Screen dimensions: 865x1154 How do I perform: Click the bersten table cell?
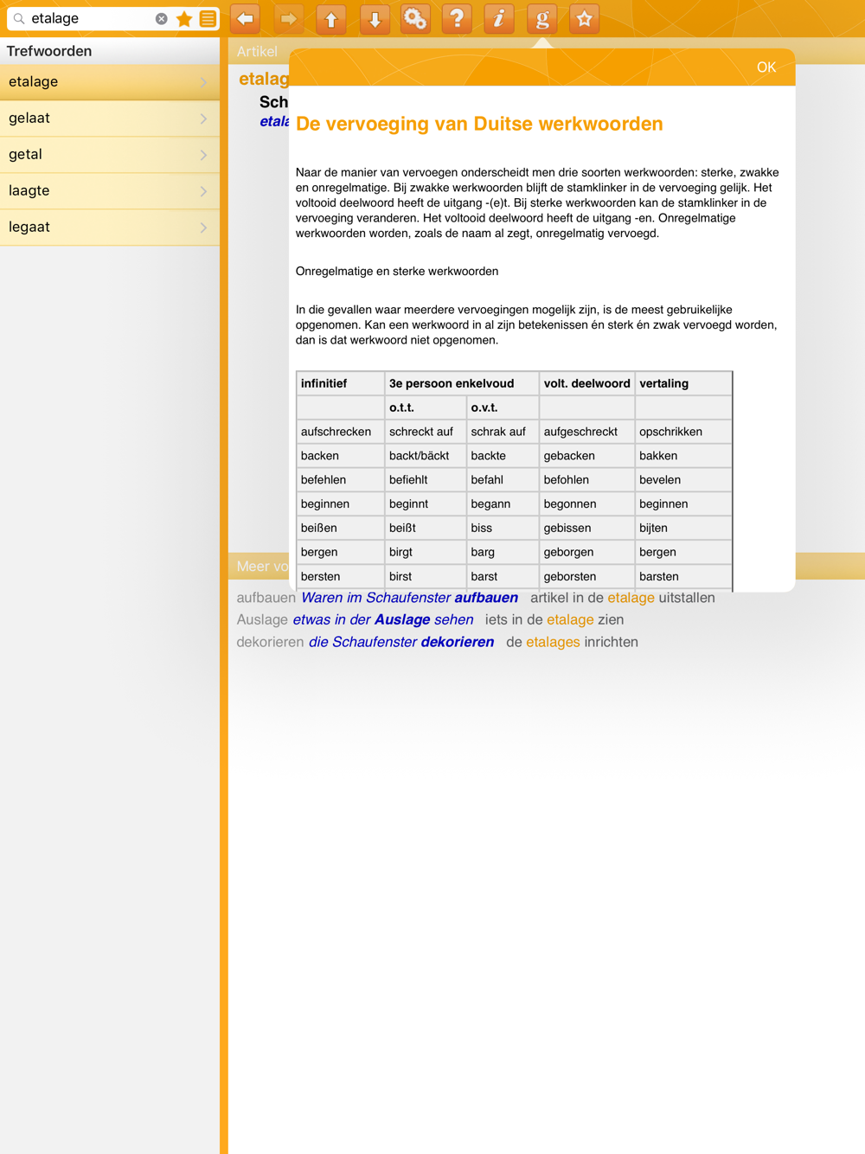click(x=341, y=577)
